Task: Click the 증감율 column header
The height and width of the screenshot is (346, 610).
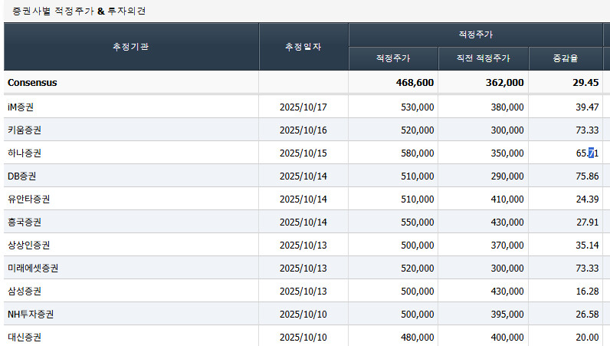Action: [565, 59]
